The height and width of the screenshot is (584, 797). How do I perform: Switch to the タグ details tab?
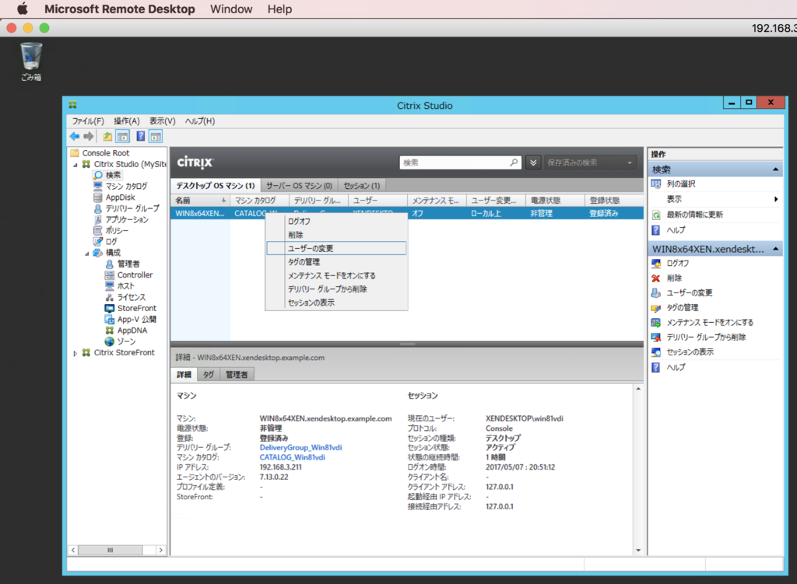pos(209,374)
